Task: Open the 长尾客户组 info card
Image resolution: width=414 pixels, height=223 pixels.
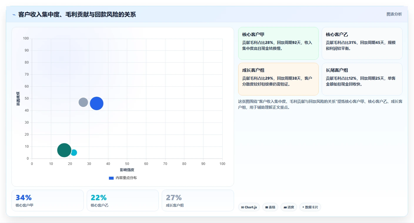Action: point(362,79)
